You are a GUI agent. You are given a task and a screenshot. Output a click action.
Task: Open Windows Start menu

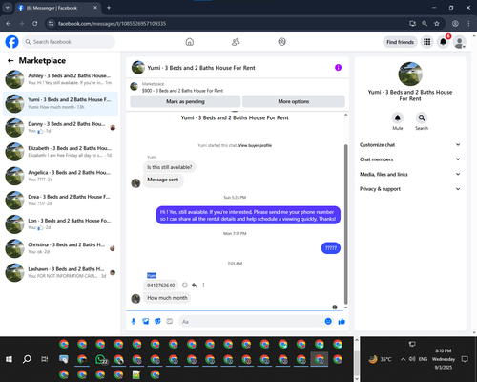(x=9, y=359)
